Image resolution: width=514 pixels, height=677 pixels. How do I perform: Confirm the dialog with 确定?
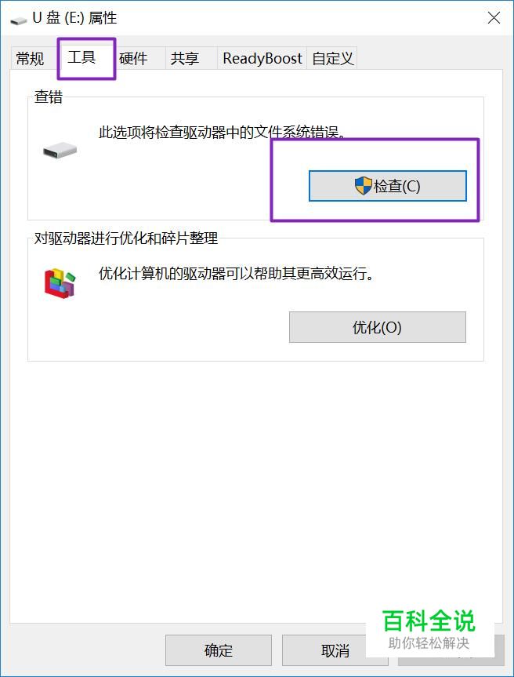click(x=218, y=650)
